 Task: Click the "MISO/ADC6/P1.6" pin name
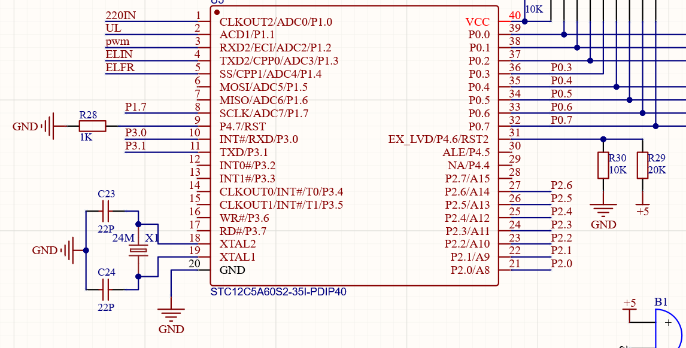[x=263, y=100]
